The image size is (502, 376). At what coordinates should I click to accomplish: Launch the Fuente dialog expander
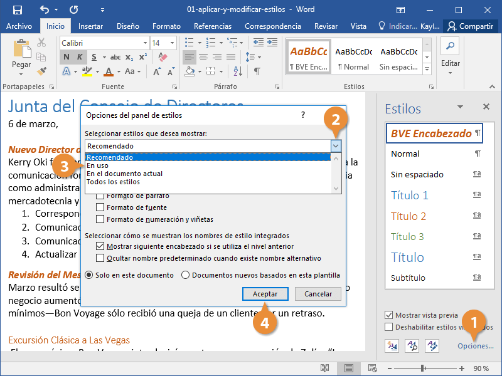[x=175, y=86]
